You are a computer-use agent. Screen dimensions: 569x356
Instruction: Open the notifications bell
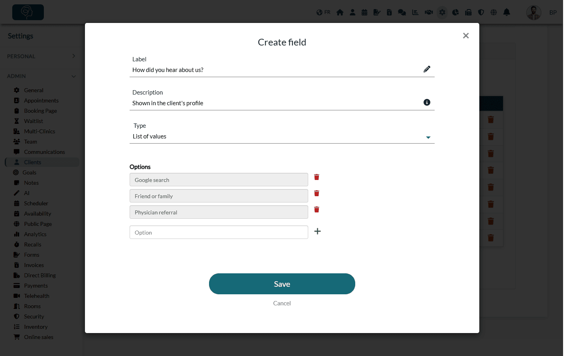(507, 12)
